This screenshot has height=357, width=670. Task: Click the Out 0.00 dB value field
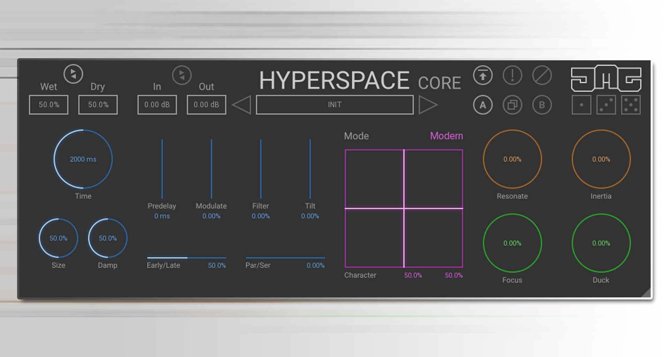[207, 105]
